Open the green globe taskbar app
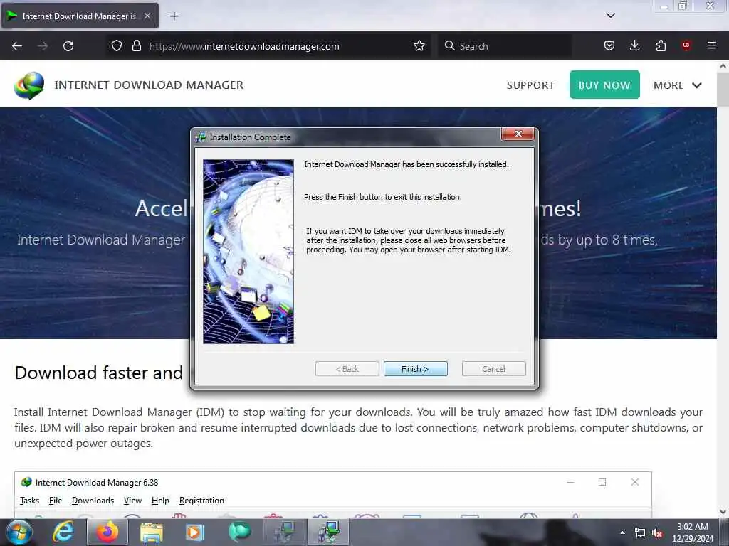This screenshot has height=546, width=729. pos(239,532)
